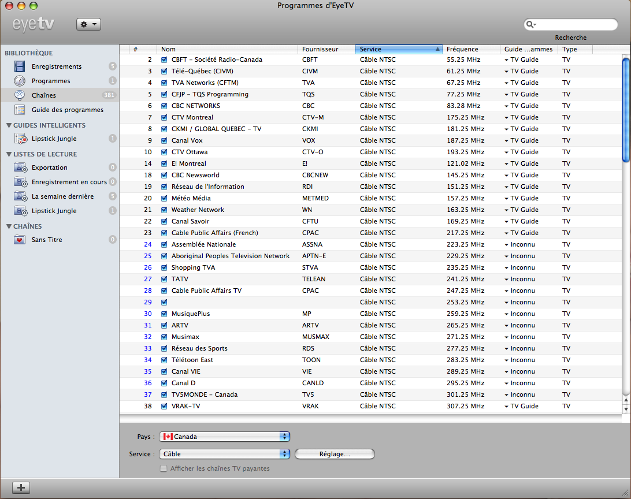The height and width of the screenshot is (499, 631).
Task: Click the Canada flag icon in Pays
Action: [x=168, y=437]
